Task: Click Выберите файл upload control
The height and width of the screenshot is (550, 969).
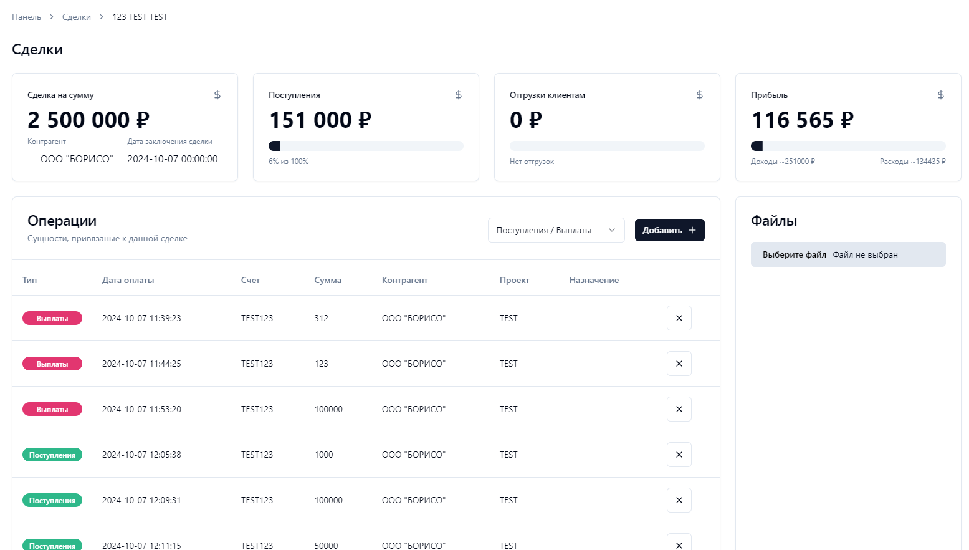Action: (x=848, y=254)
